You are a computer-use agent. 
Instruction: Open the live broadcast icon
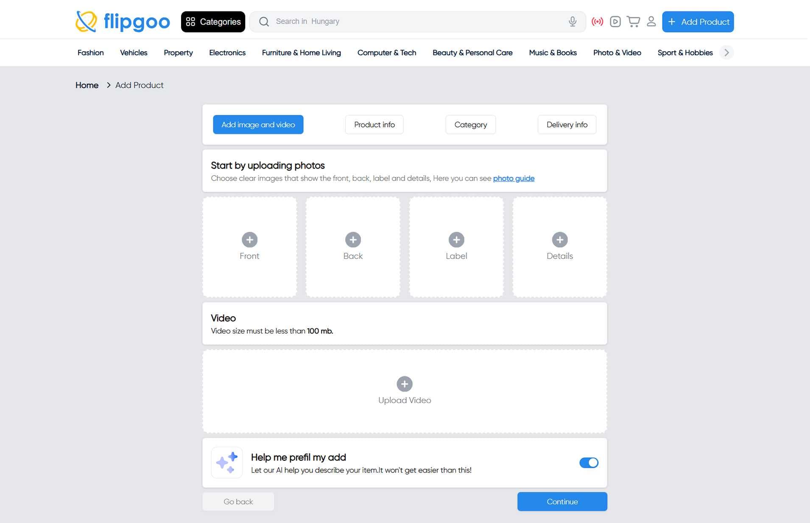click(597, 22)
